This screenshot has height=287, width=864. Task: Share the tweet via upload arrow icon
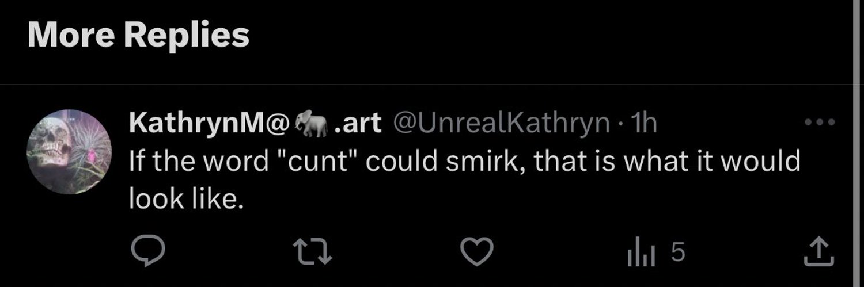(819, 252)
